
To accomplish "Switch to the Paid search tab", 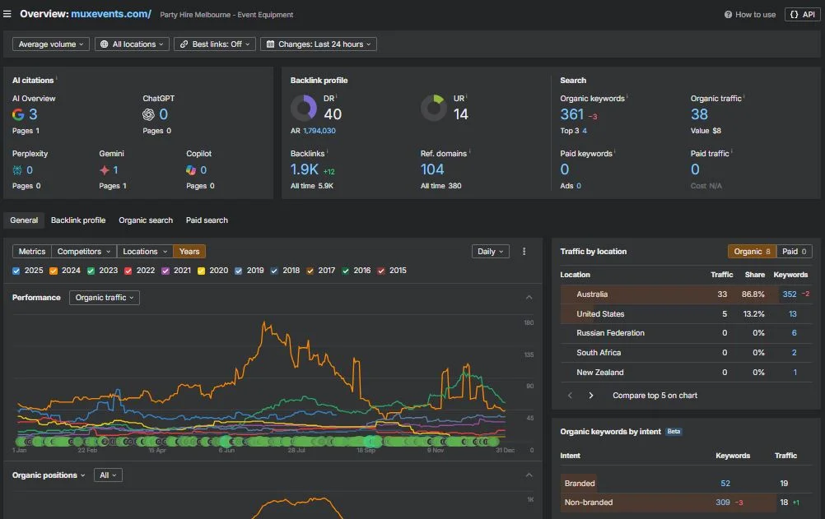I will point(207,220).
